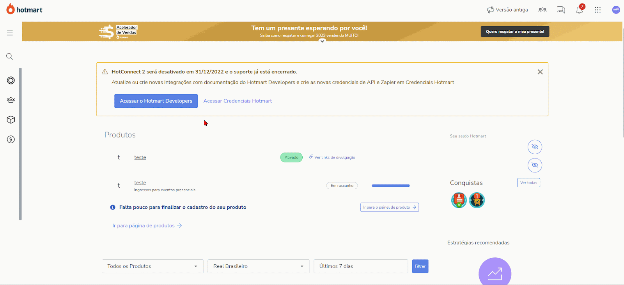Click the 'Filtrar' button
Screen dimensions: 624x285
[420, 266]
